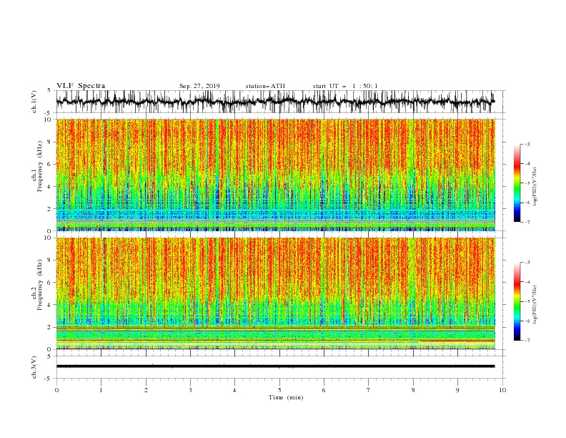Image resolution: width=566 pixels, height=438 pixels.
Task: Click the "-3" tick on upper colorbar
Action: point(527,144)
